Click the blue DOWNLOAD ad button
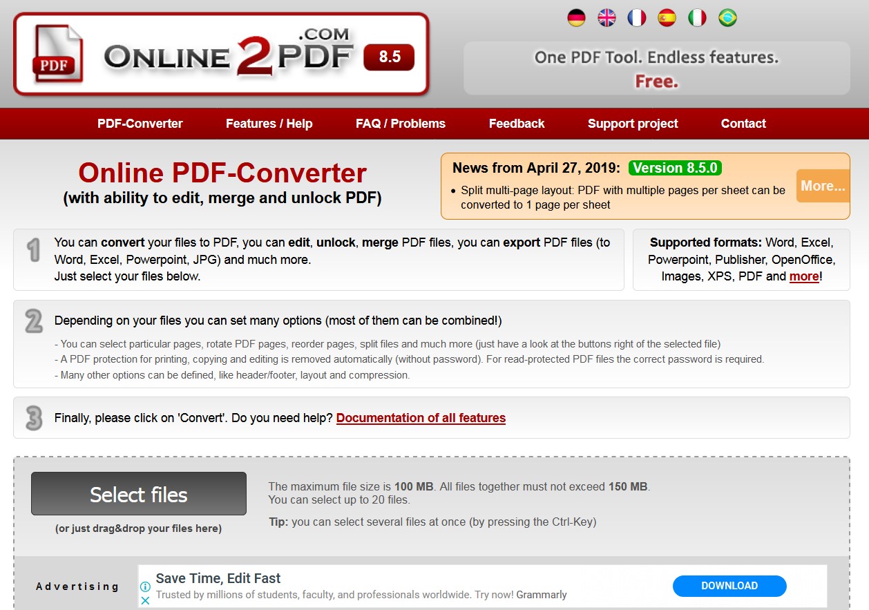Image resolution: width=869 pixels, height=610 pixels. point(729,586)
